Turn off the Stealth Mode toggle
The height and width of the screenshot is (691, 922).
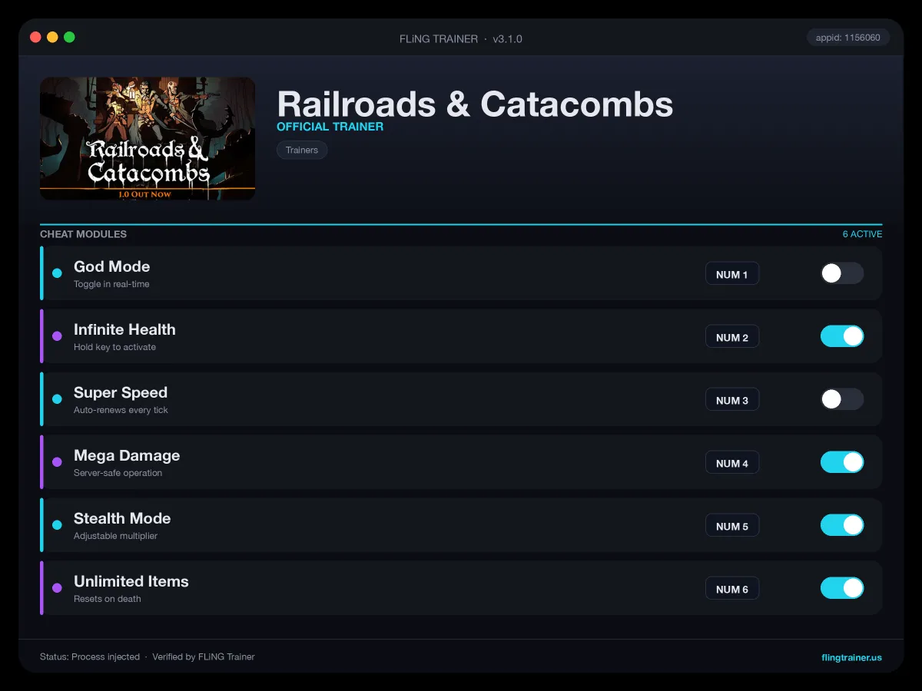(x=842, y=525)
